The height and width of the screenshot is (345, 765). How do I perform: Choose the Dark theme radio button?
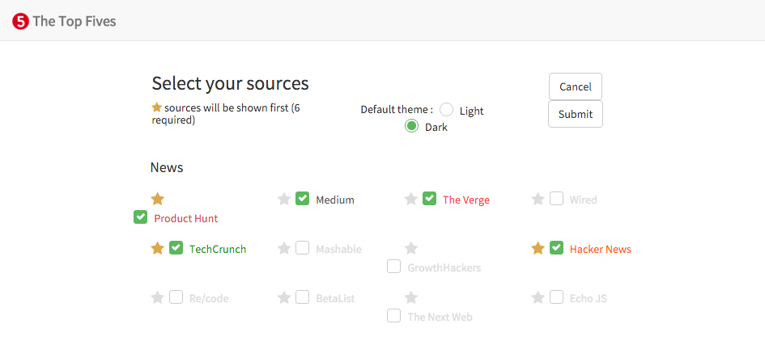point(412,126)
